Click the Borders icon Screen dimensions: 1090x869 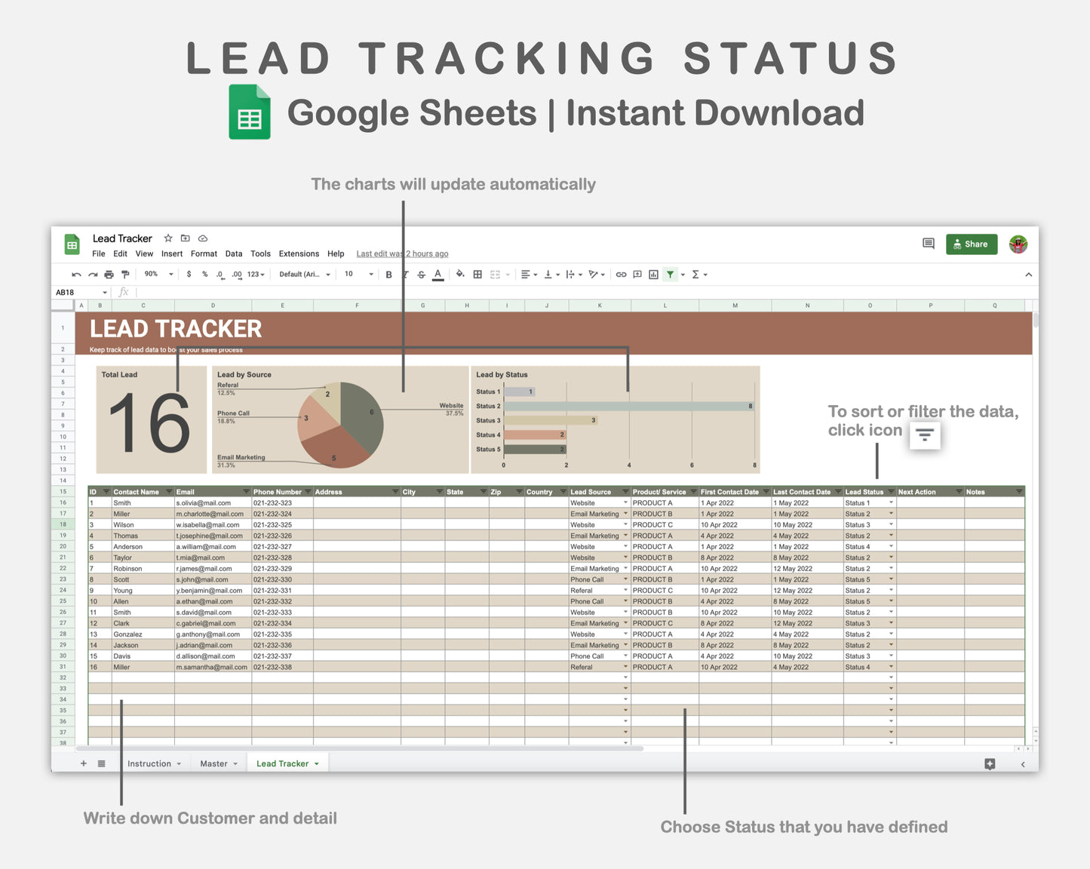tap(477, 274)
